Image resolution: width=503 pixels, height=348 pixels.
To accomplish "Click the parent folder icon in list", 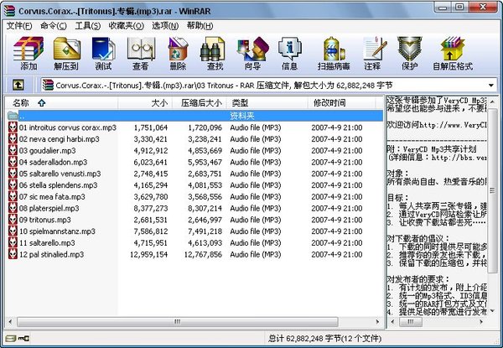I will tap(13, 115).
